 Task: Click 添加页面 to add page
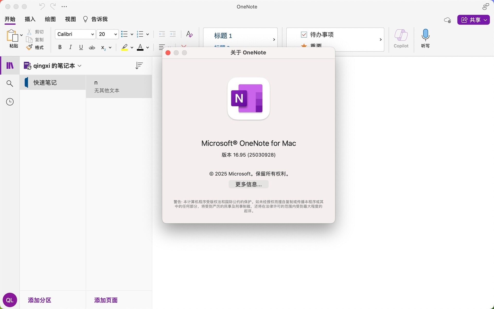[106, 300]
